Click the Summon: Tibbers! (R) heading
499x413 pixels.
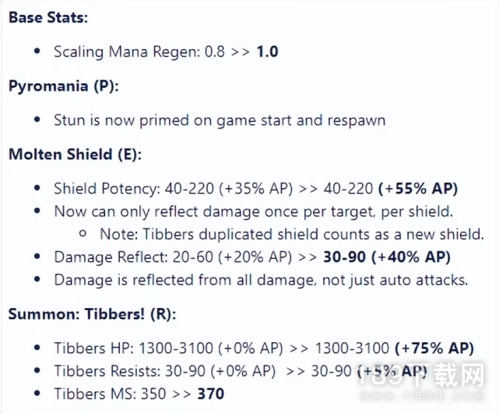93,314
